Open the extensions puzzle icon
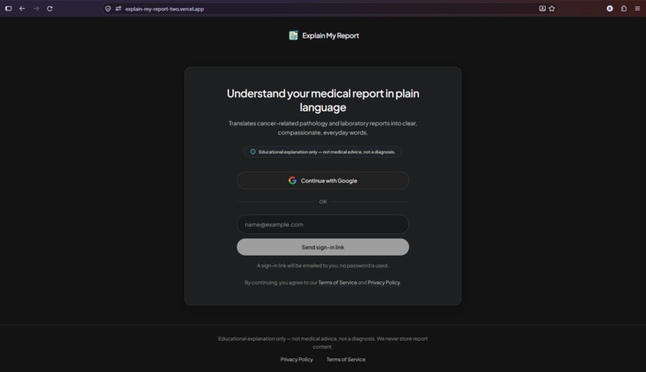This screenshot has height=372, width=646. tap(624, 8)
